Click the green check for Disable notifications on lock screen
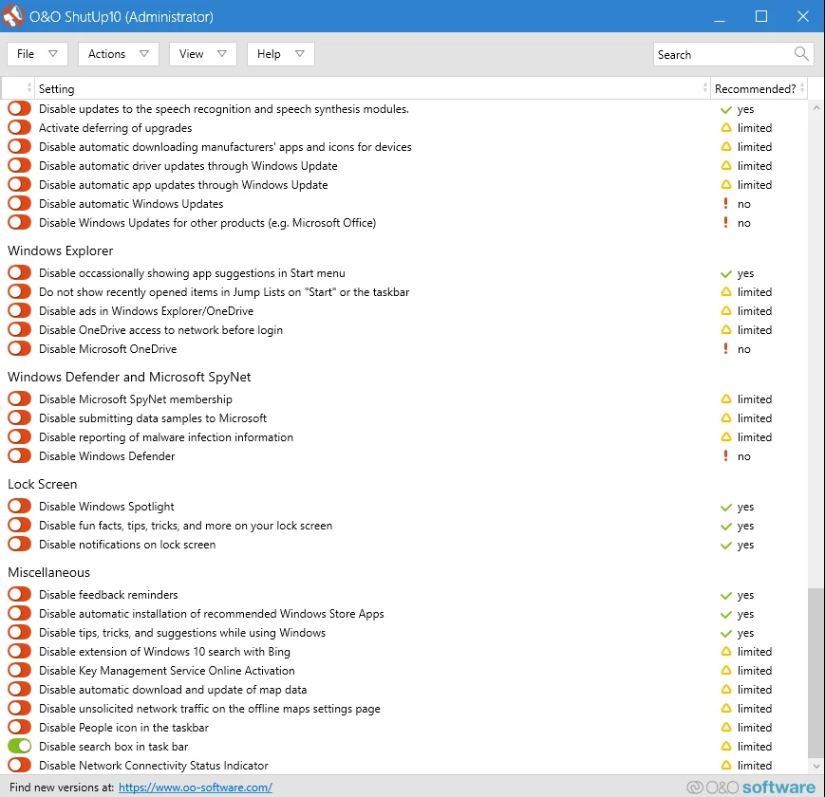This screenshot has width=825, height=797. point(726,545)
